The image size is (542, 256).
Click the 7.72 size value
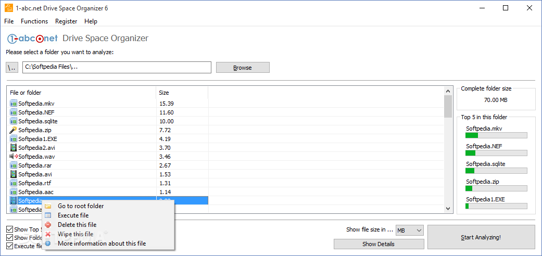coord(165,130)
